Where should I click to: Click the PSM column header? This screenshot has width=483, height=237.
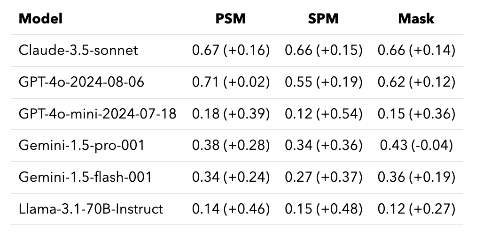[231, 19]
